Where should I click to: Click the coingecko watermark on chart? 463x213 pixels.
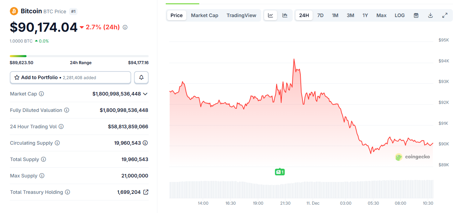413,157
